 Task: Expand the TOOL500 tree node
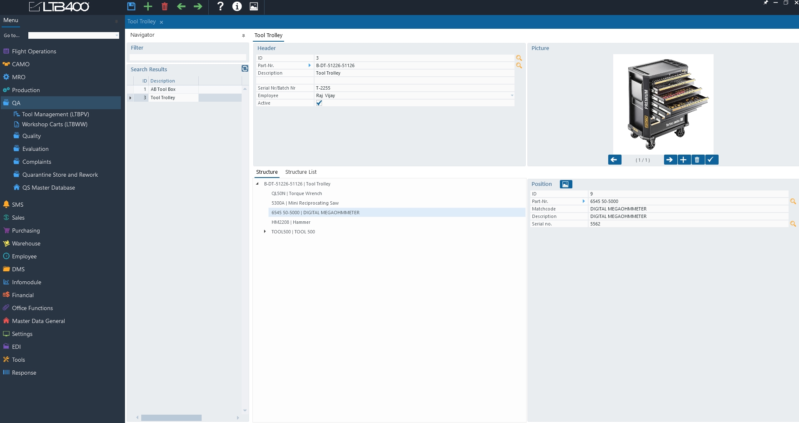pyautogui.click(x=265, y=232)
